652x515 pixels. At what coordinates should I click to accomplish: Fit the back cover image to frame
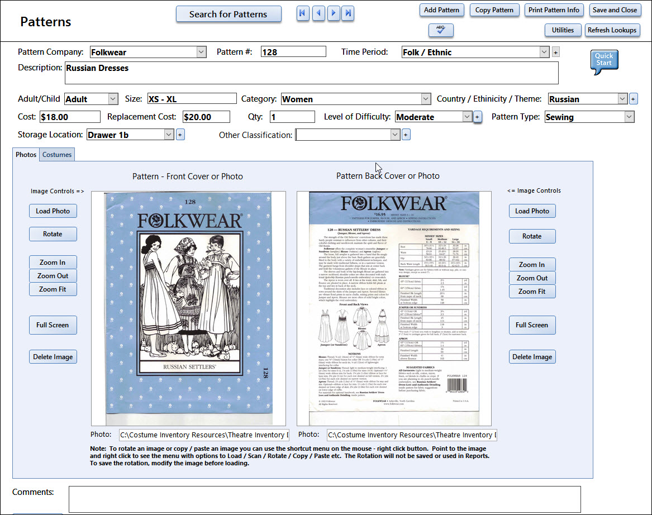coord(532,292)
